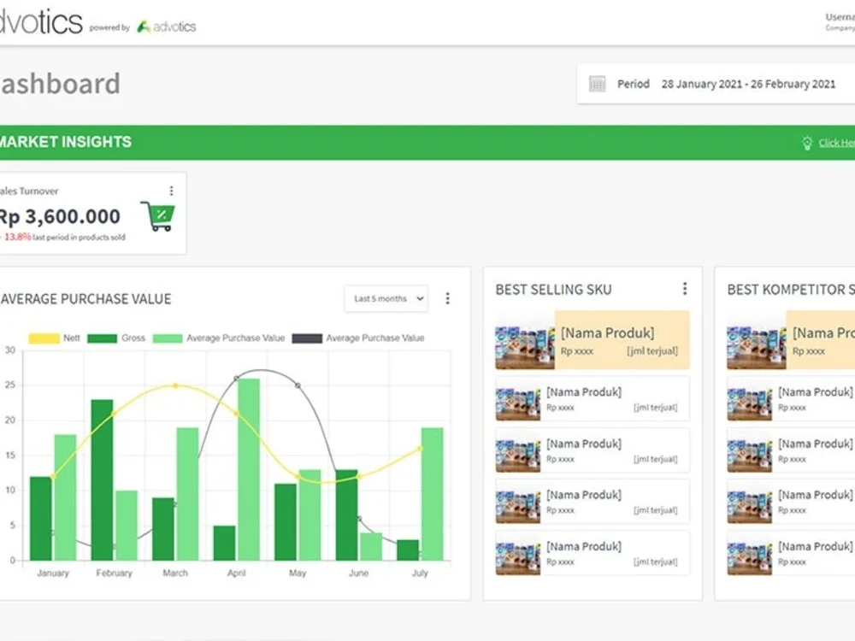
Task: Click the AVERAGE PURCHASE VALUE title
Action: coord(86,298)
